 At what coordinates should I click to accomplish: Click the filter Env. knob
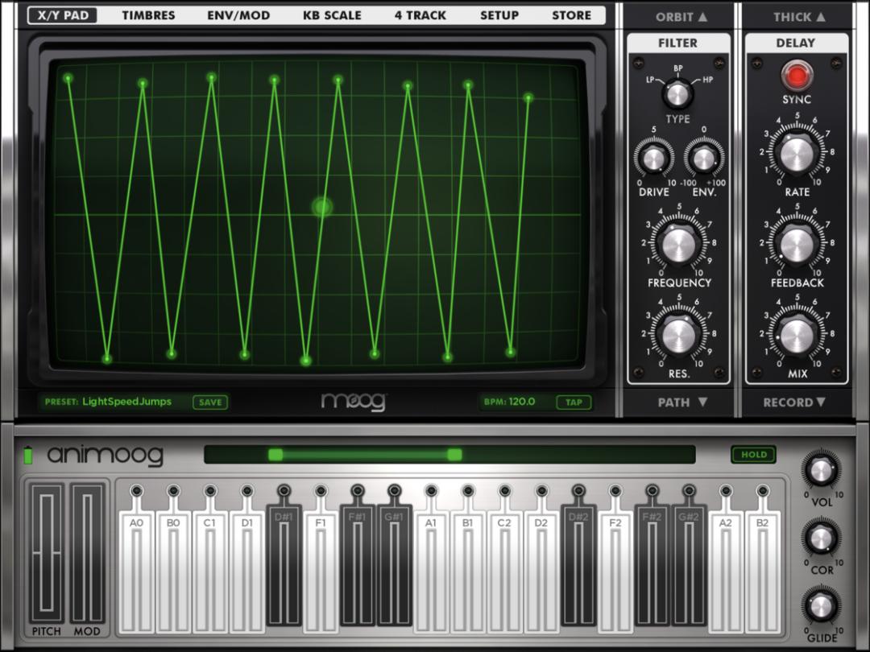703,159
